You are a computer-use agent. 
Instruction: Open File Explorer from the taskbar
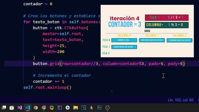click(x=76, y=108)
